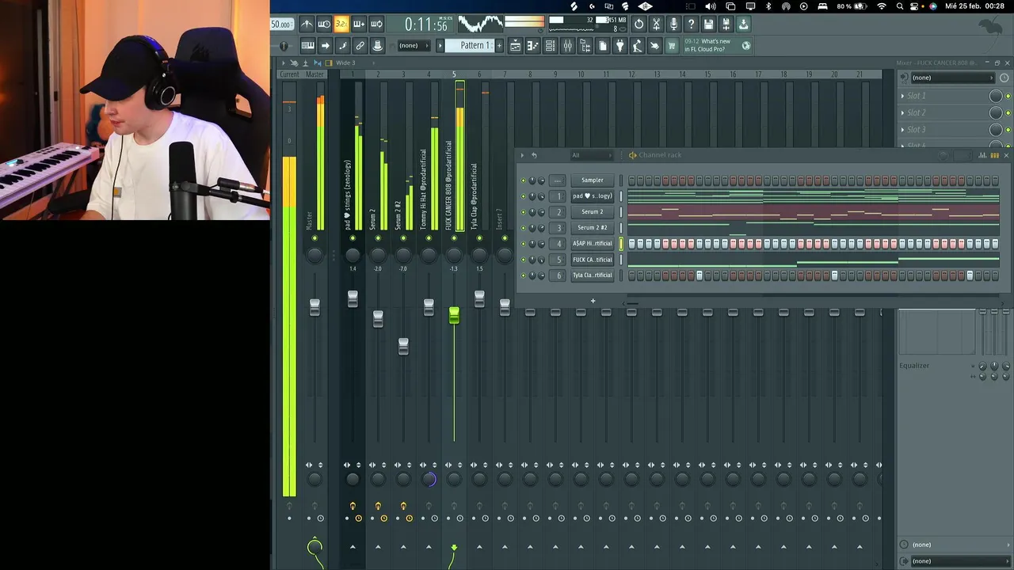Toggle Slot 1 effect enable LED
1014x570 pixels.
coord(1008,96)
